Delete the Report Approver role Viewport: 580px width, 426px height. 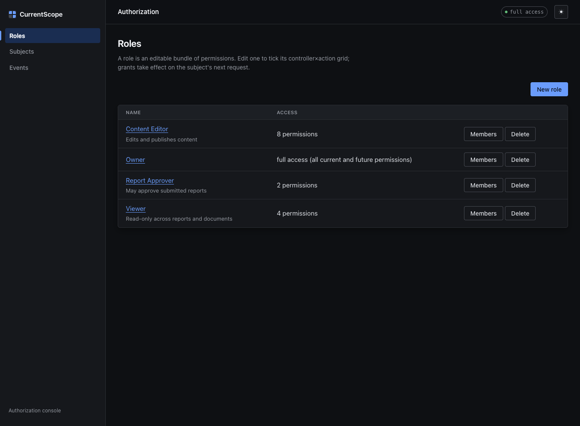coord(520,185)
